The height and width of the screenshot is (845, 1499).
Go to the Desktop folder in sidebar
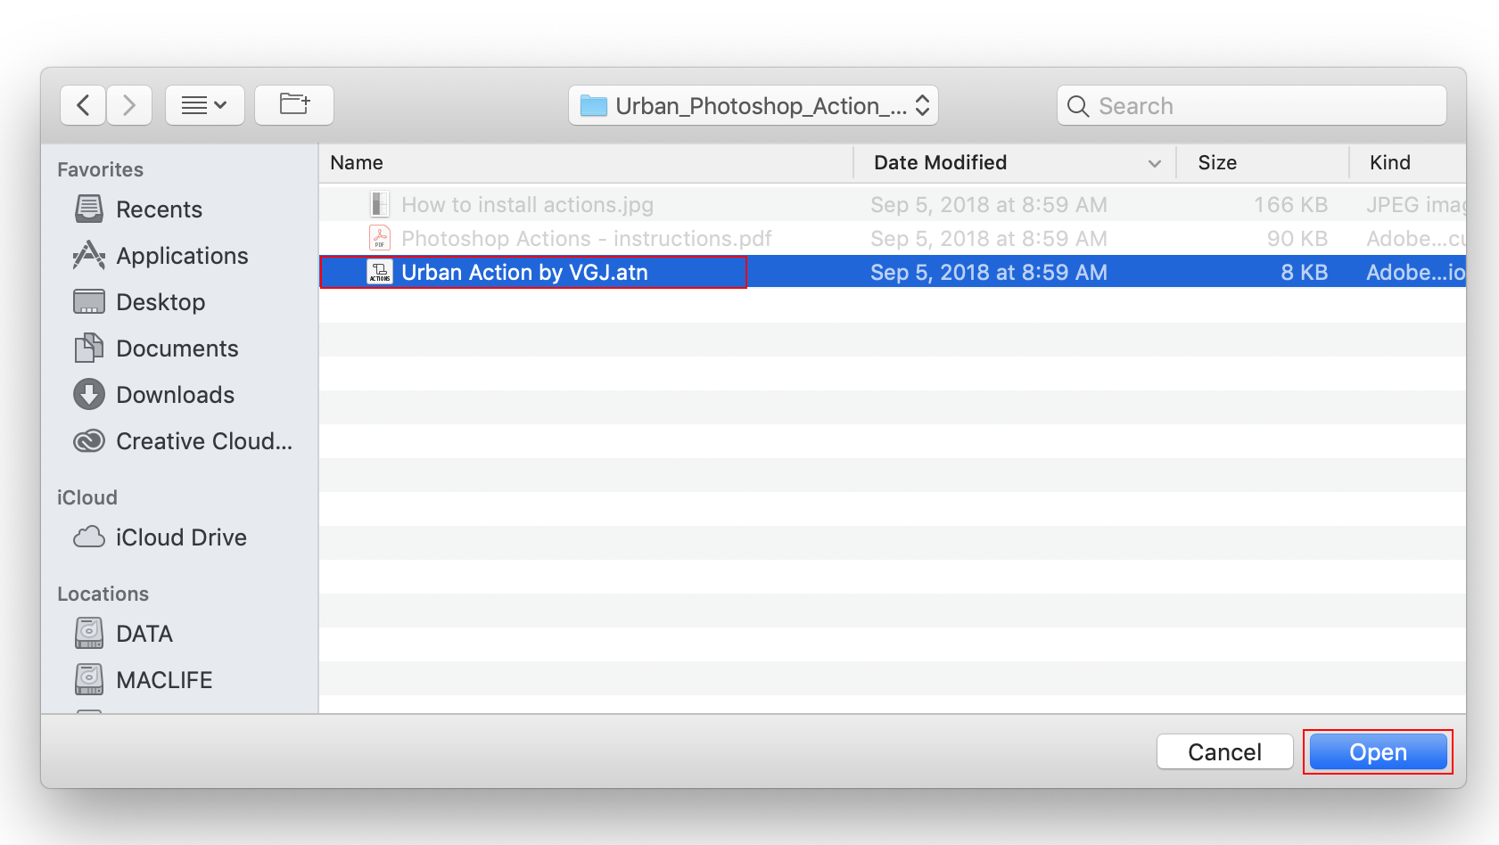coord(161,302)
